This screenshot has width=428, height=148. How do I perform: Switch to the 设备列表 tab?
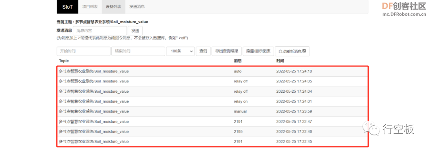[x=113, y=7]
